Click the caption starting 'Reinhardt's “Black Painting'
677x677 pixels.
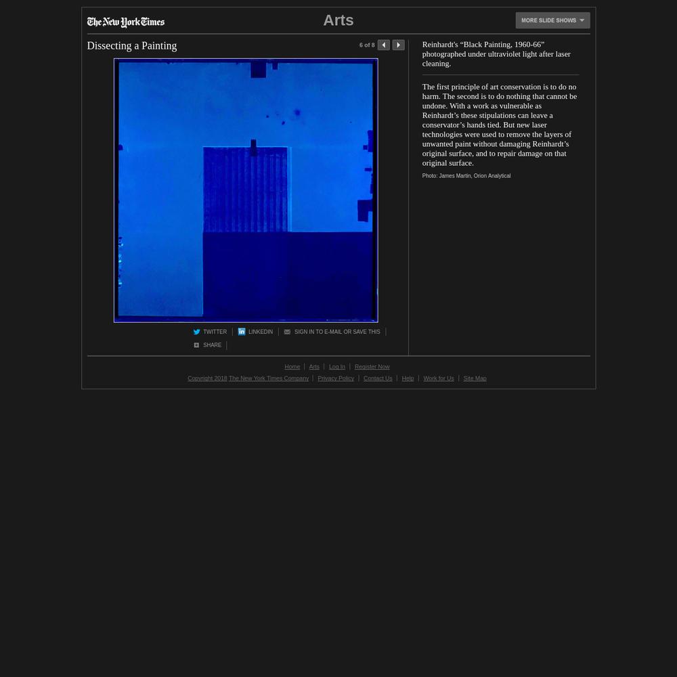496,54
